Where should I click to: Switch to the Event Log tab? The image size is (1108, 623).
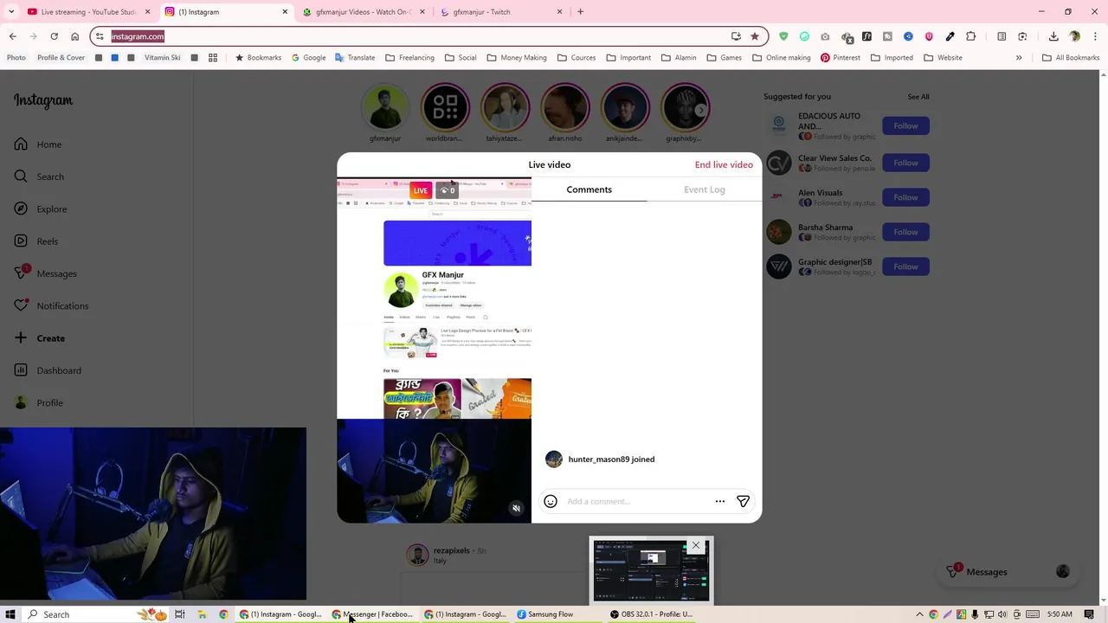(705, 189)
